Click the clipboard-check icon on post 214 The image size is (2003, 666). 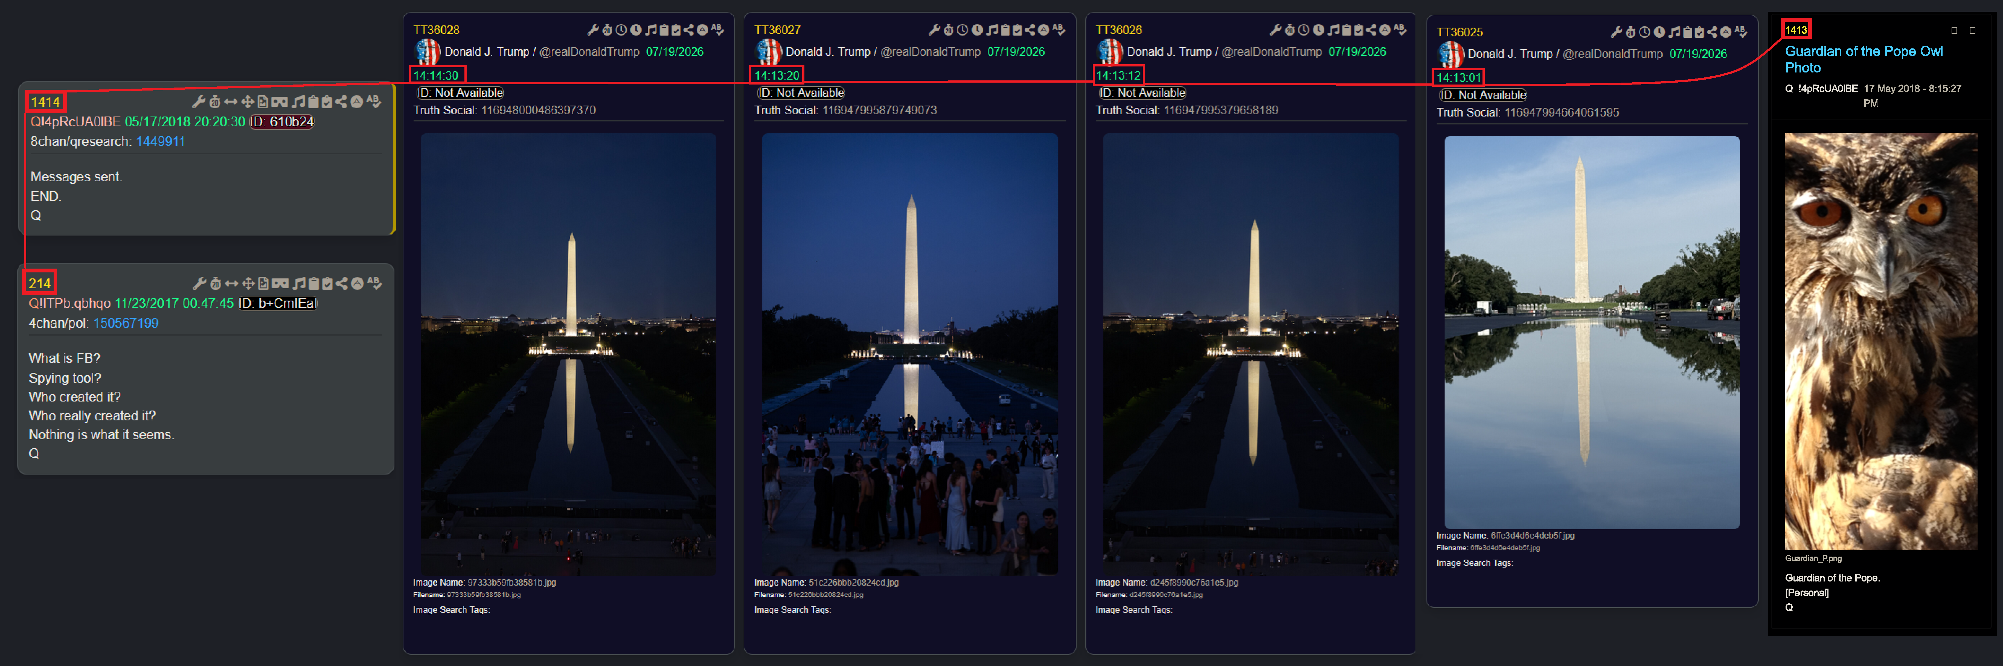327,284
